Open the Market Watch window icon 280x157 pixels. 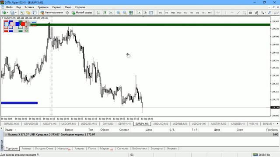click(x=22, y=13)
